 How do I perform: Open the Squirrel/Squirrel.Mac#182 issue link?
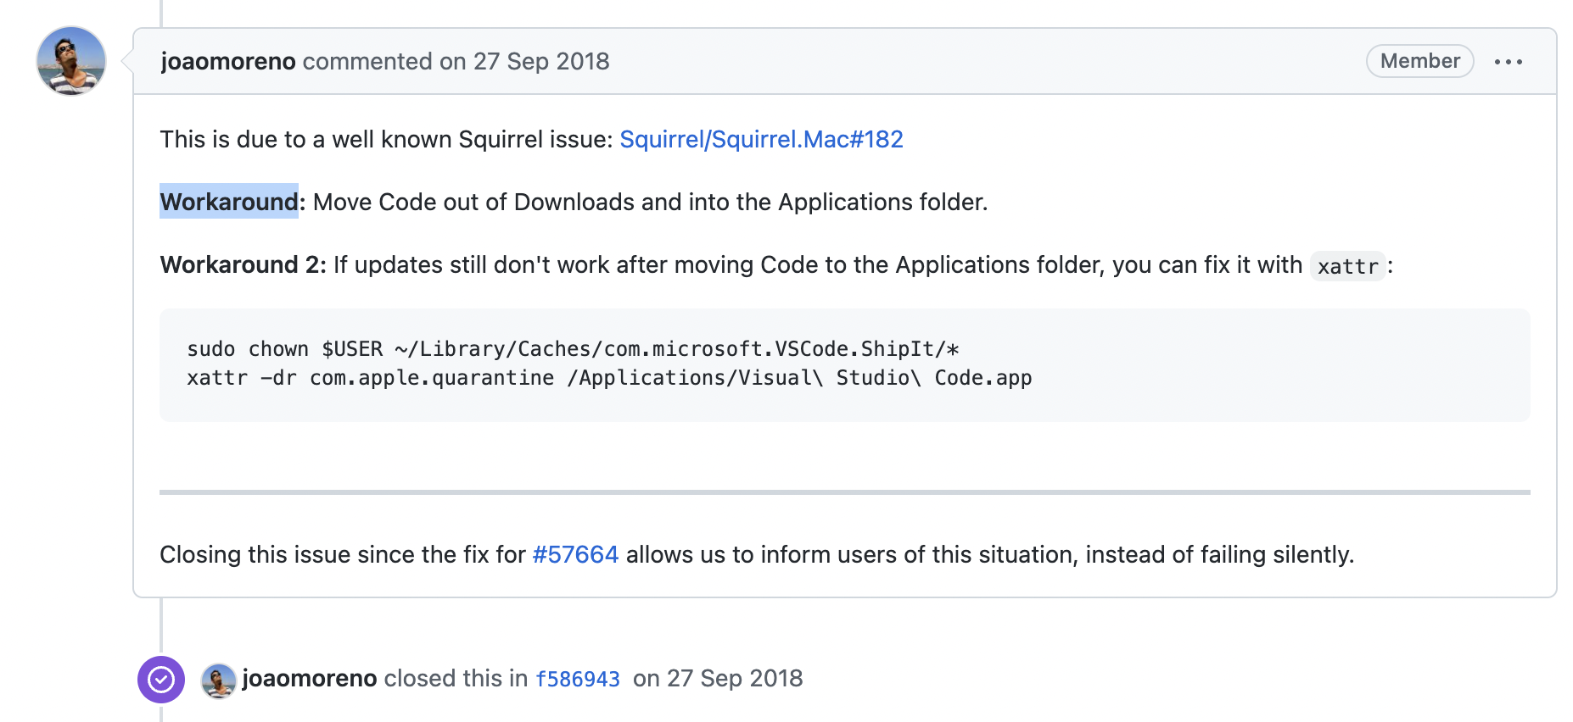pos(761,139)
